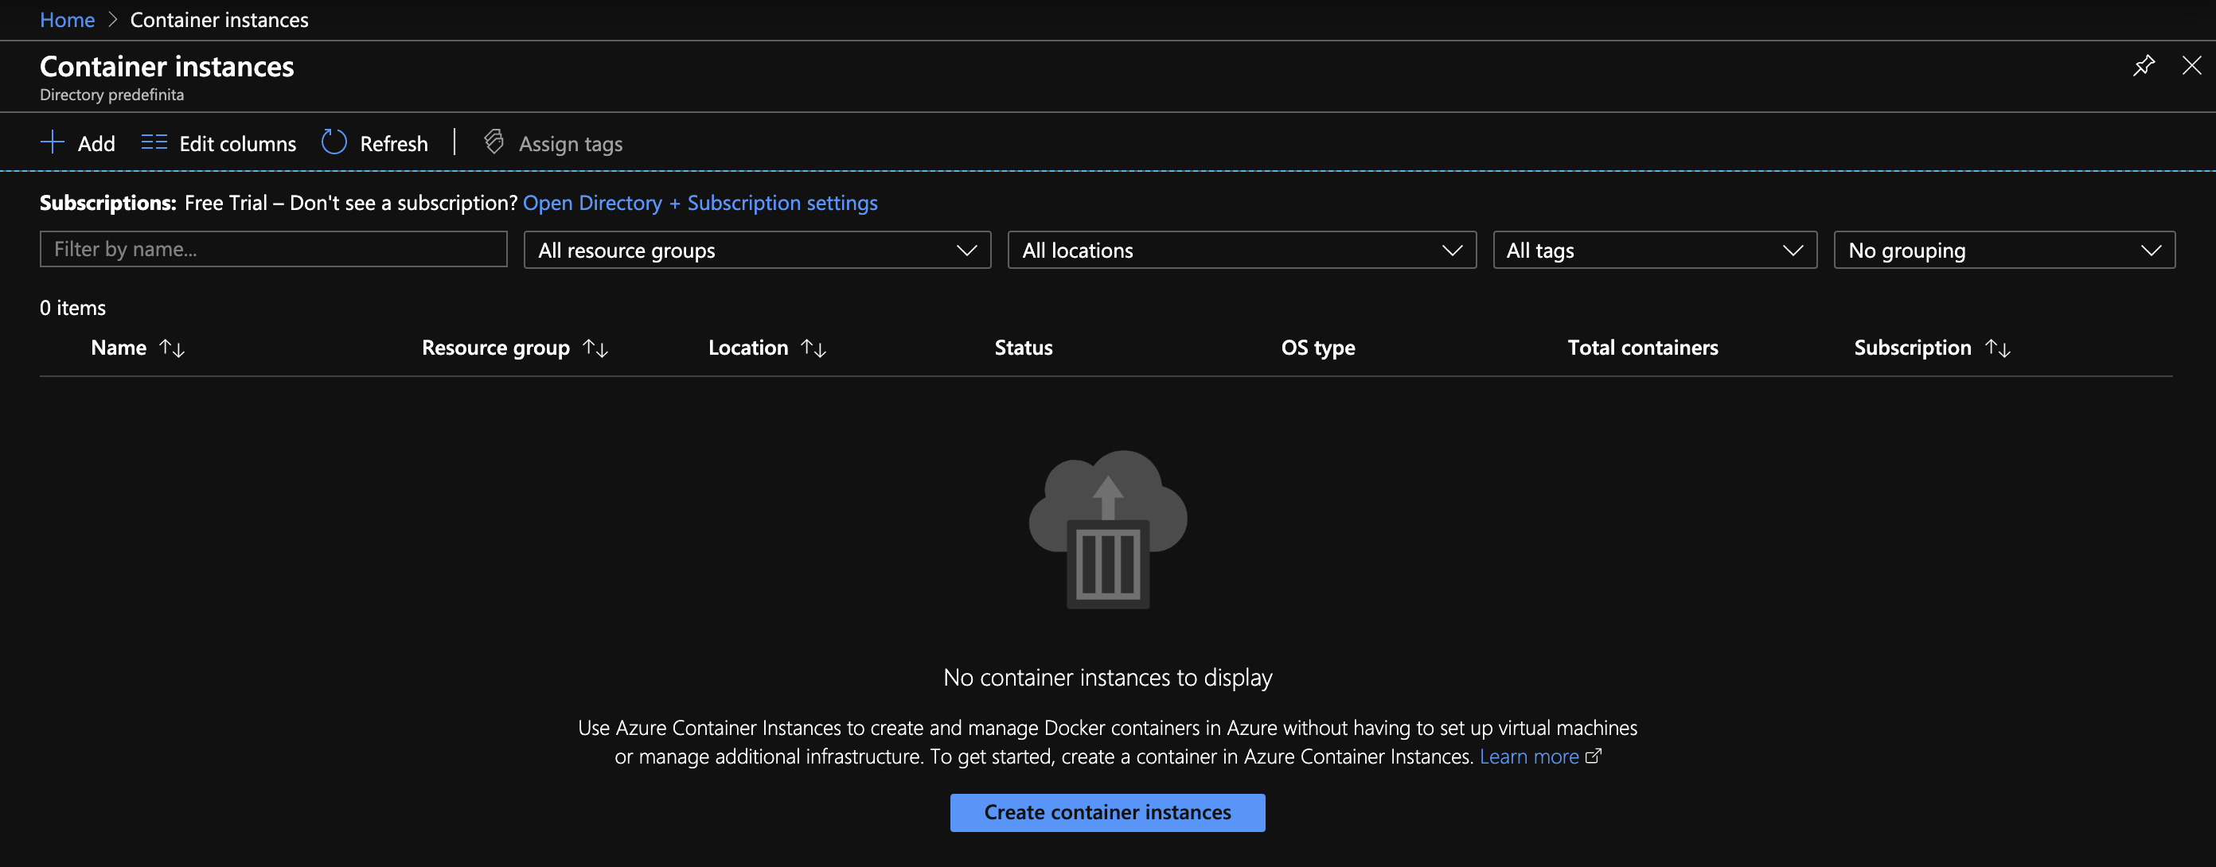Sort by Subscription column arrows
Image resolution: width=2216 pixels, height=867 pixels.
[1997, 348]
